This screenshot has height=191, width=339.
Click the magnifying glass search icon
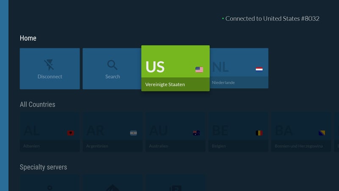point(112,65)
